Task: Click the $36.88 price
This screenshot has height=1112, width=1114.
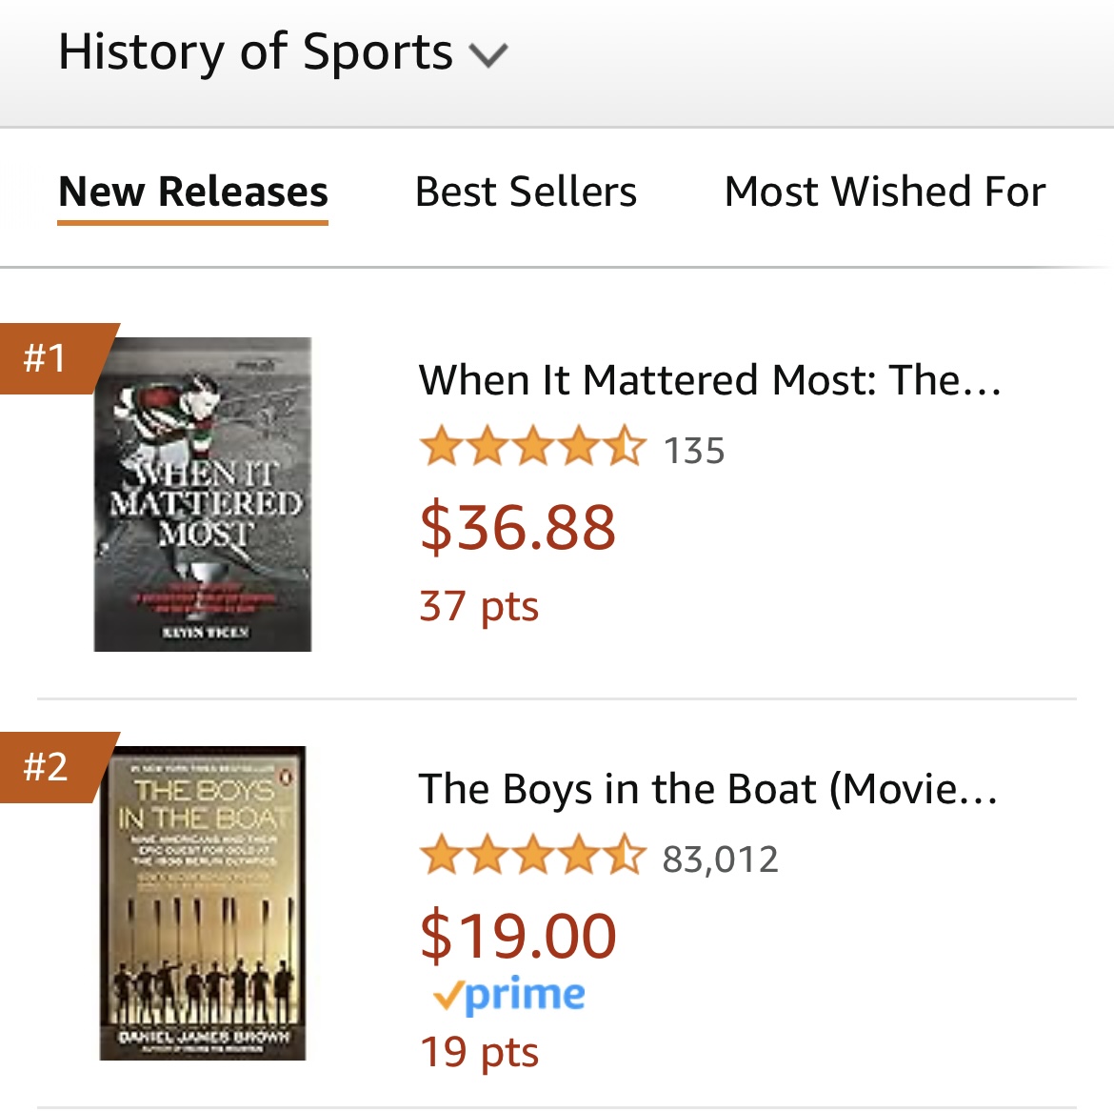Action: (x=518, y=528)
